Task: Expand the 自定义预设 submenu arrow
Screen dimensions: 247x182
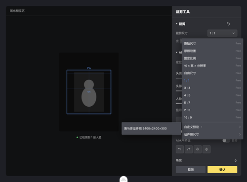Action: coord(240,127)
